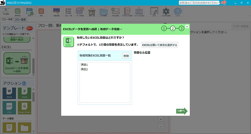Click the NEW badge next to テンプレート

[x=29, y=28]
